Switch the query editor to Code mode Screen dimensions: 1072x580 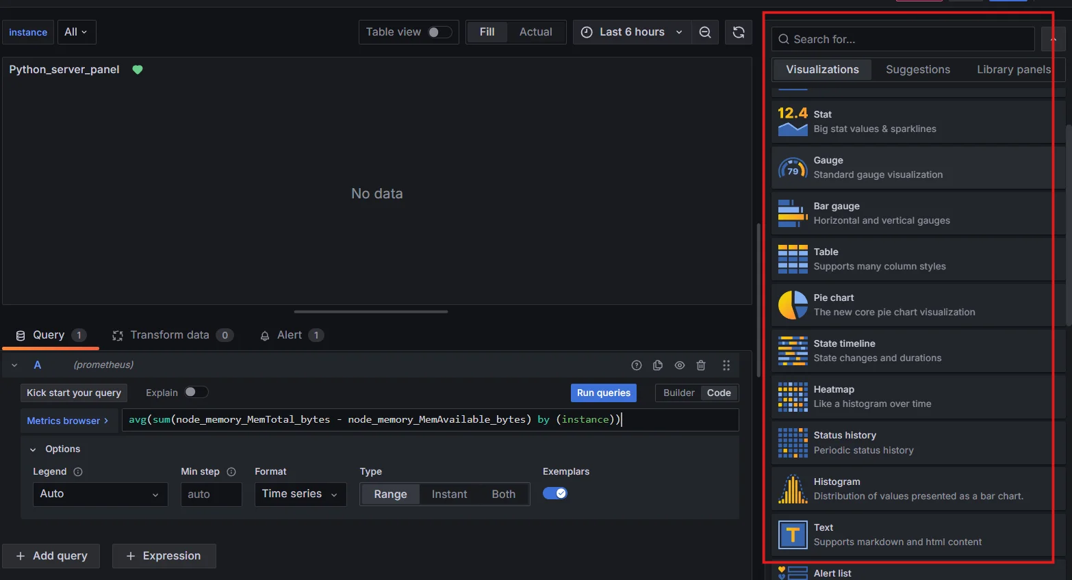pos(719,393)
